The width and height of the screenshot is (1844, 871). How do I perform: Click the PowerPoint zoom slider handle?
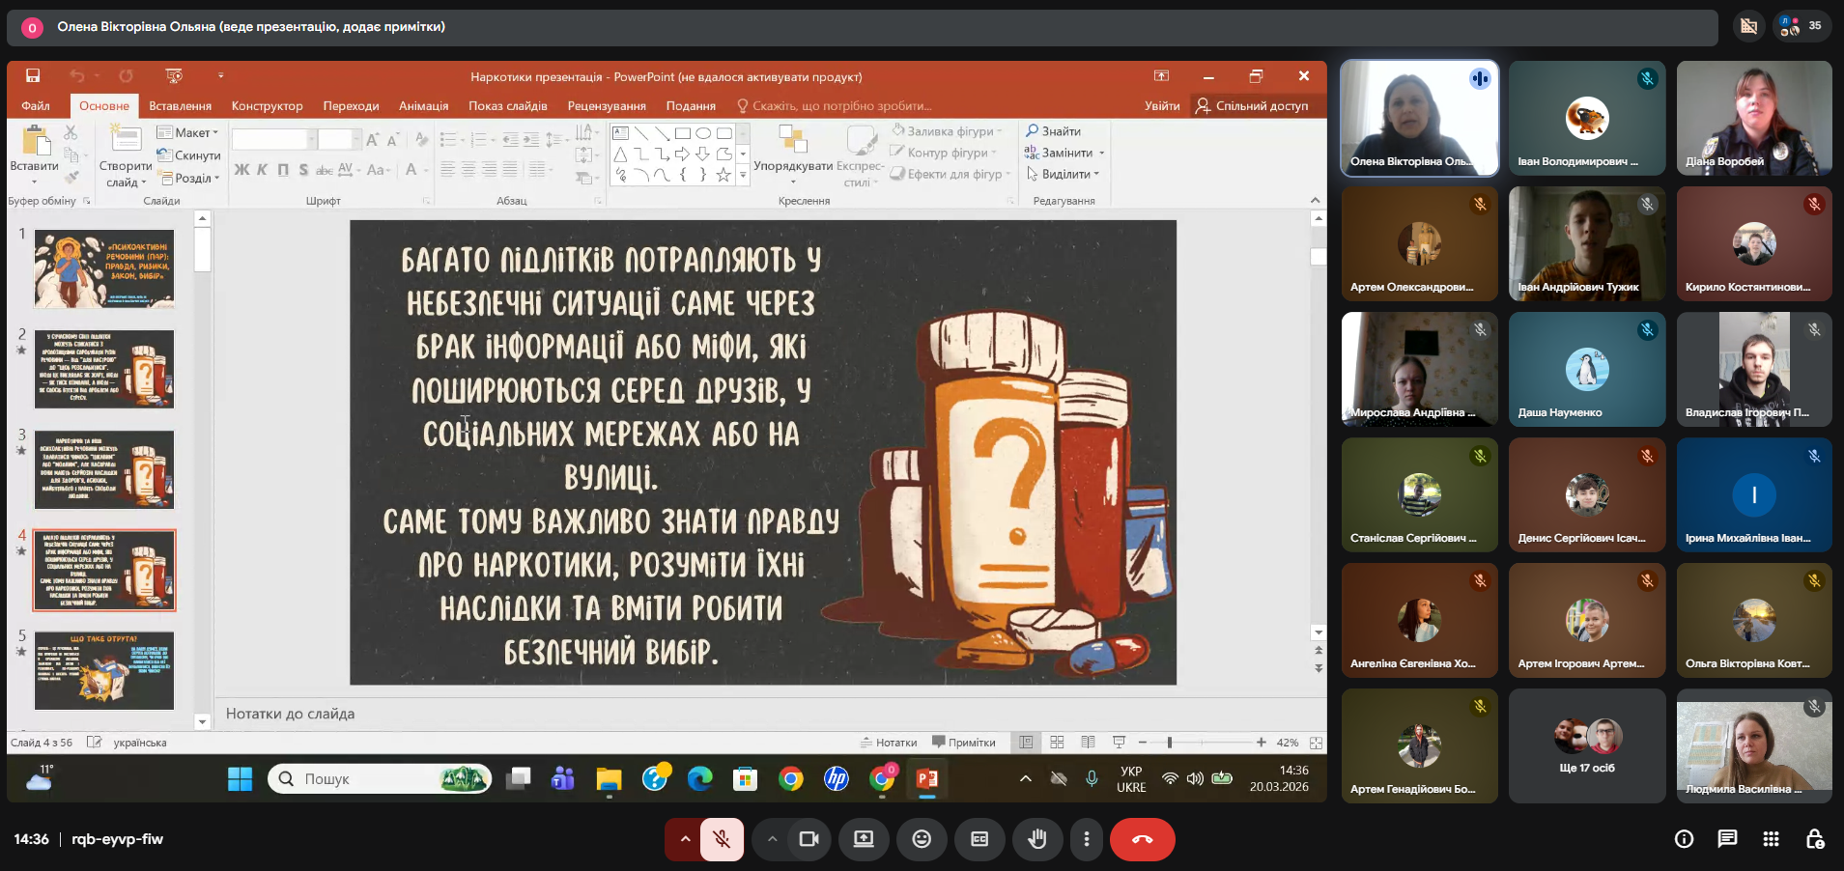[1169, 743]
